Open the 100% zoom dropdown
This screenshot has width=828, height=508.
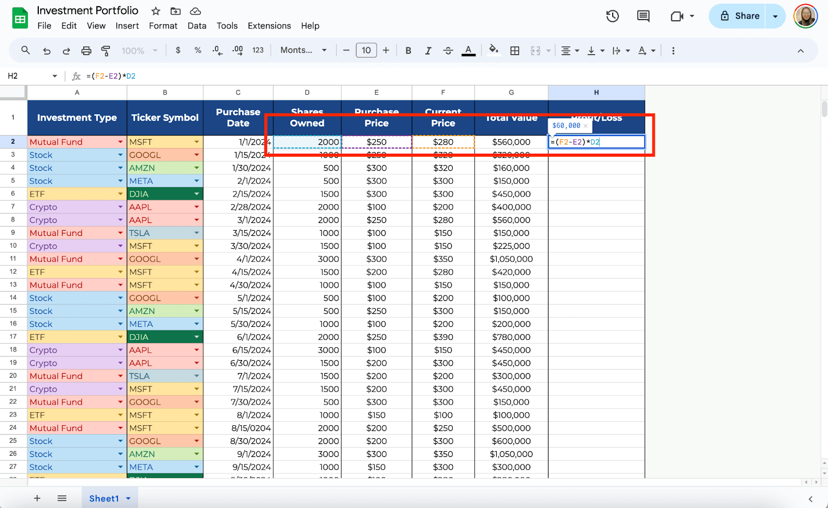click(139, 51)
